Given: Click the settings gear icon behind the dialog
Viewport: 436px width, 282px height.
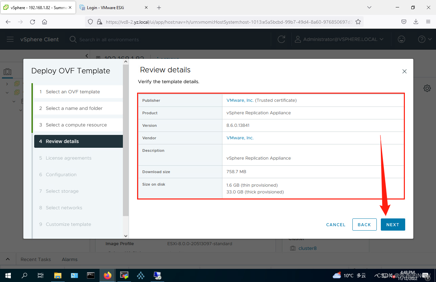Looking at the screenshot, I should [x=427, y=88].
